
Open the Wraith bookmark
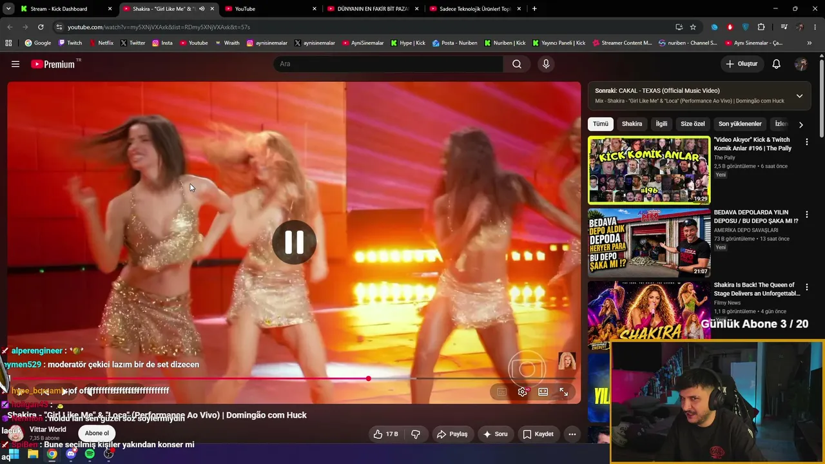tap(228, 43)
